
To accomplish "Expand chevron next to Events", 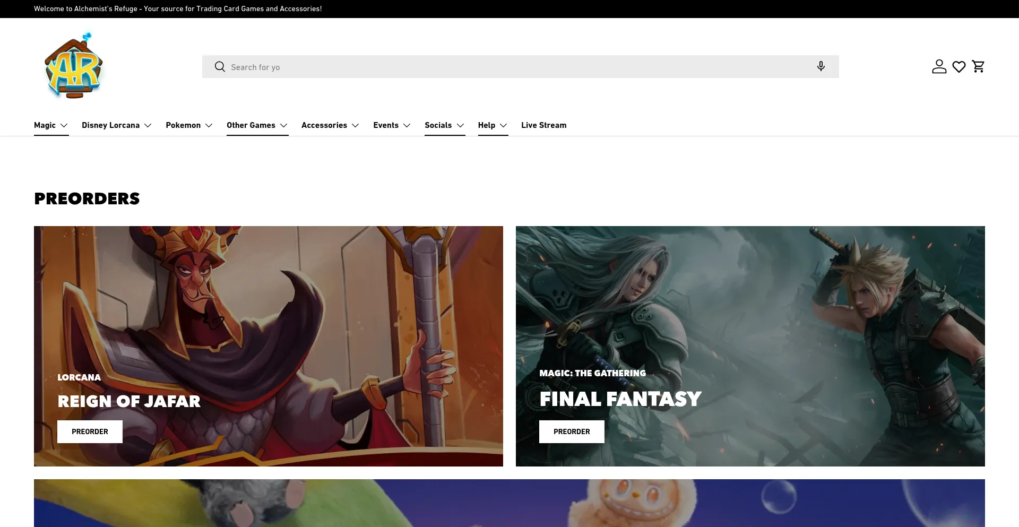I will pos(407,126).
